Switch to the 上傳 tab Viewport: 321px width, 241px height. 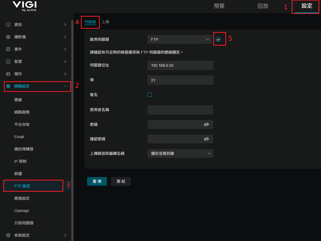coord(105,22)
